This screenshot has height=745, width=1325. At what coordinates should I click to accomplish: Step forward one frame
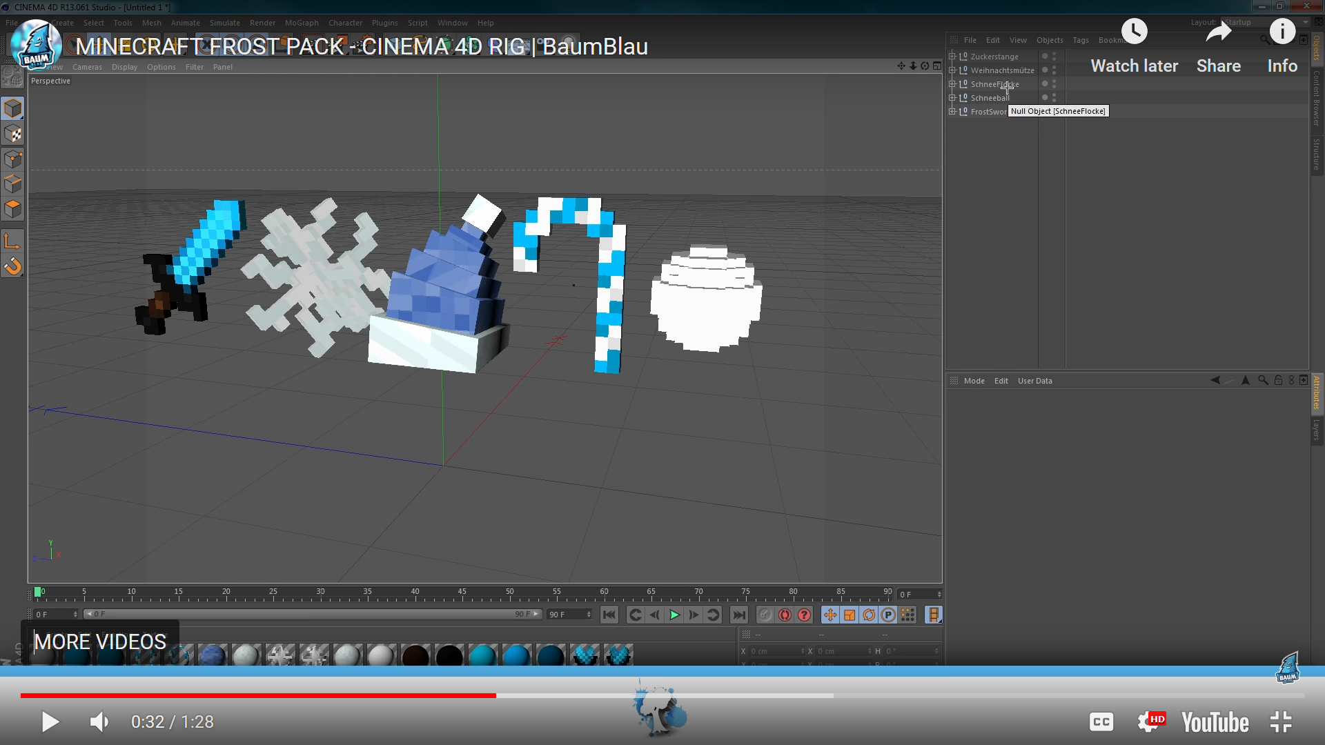(694, 615)
